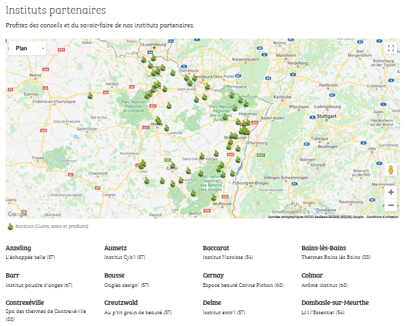Click the Instituts (Cures, soins et produits) legend text
The width and height of the screenshot is (405, 326).
(x=52, y=227)
